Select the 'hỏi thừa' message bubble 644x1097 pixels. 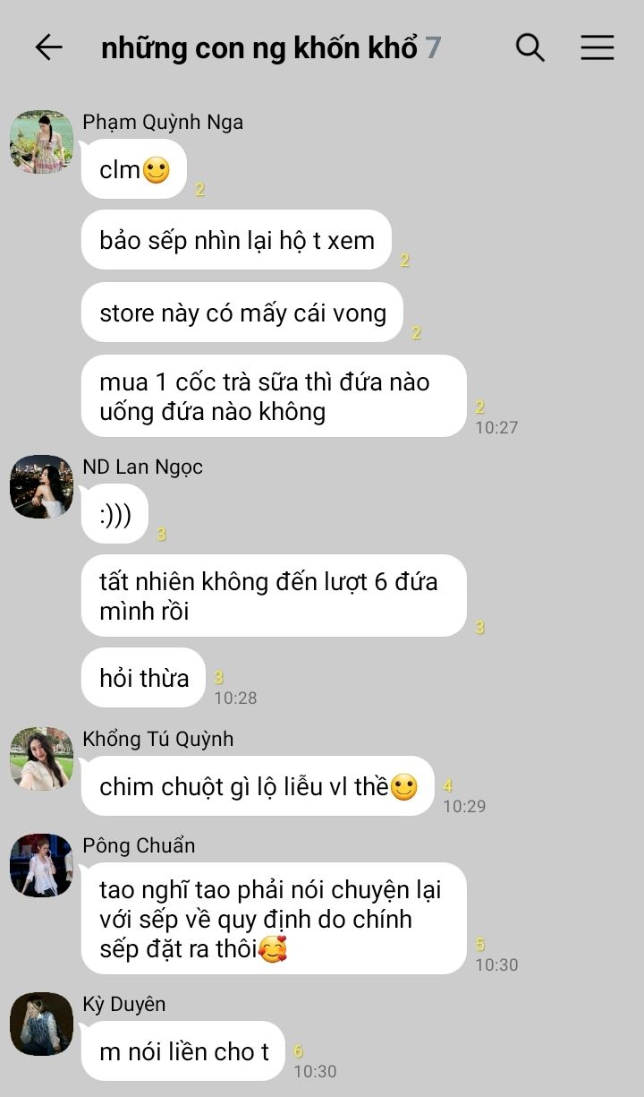coord(144,678)
